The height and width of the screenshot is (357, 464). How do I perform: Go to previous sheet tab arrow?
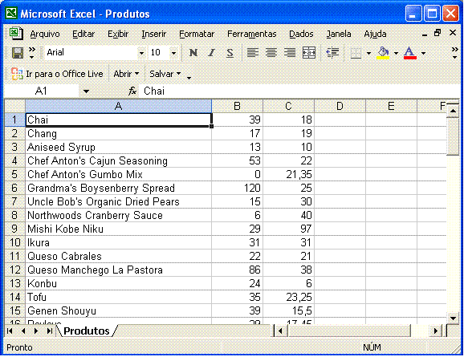pyautogui.click(x=23, y=331)
